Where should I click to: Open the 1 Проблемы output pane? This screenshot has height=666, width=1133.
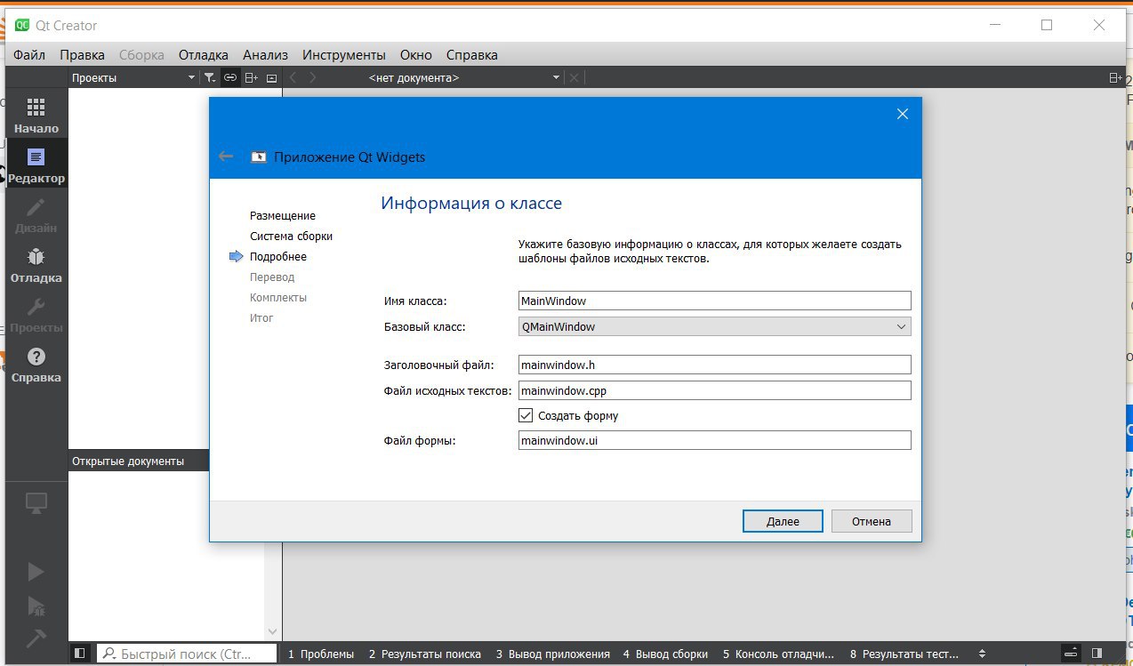coord(321,654)
